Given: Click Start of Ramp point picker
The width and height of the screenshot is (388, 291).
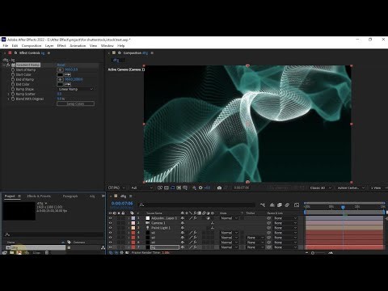Looking at the screenshot, I should point(60,70).
